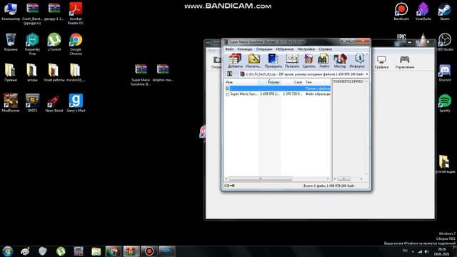Click the Bandicam record taskbar icon
Image resolution: width=457 pixels, height=257 pixels.
[x=149, y=251]
